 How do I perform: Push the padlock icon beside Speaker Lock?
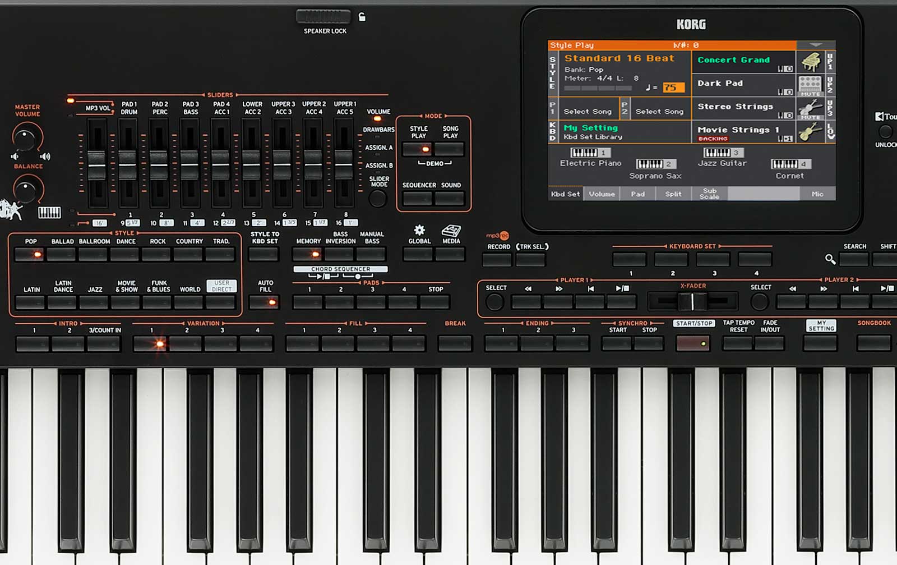(x=362, y=17)
